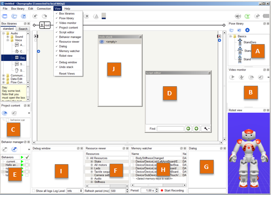Viewport: 271px width, 198px height.
Task: Click the first folder icon in Pose library
Action: (231, 30)
